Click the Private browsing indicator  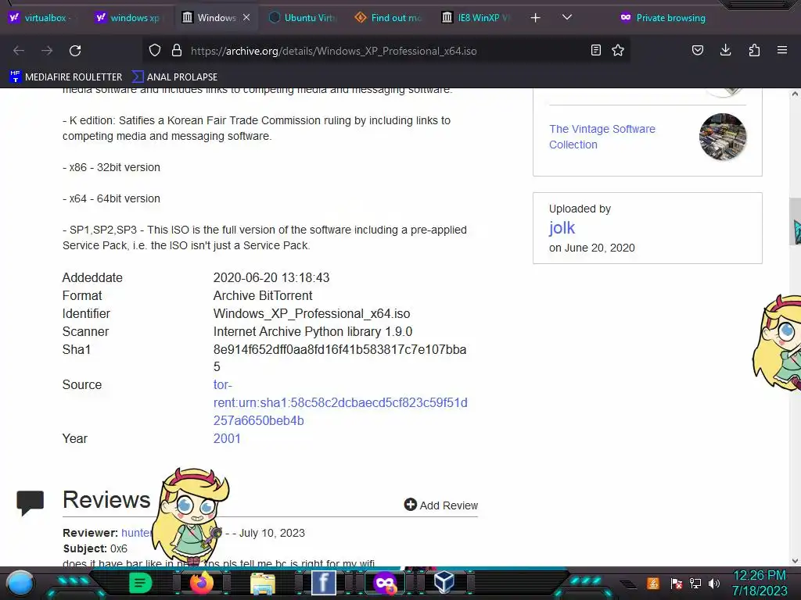pyautogui.click(x=663, y=18)
